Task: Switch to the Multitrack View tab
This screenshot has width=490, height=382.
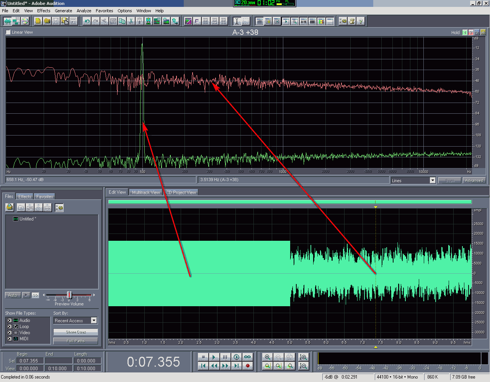Action: [x=146, y=193]
